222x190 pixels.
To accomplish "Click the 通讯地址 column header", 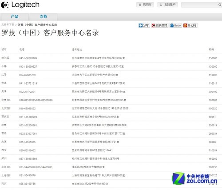I will pos(77,49).
